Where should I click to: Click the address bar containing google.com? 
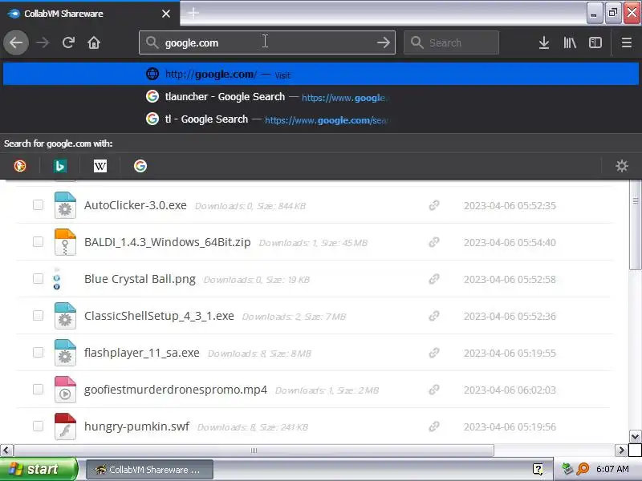(x=267, y=42)
